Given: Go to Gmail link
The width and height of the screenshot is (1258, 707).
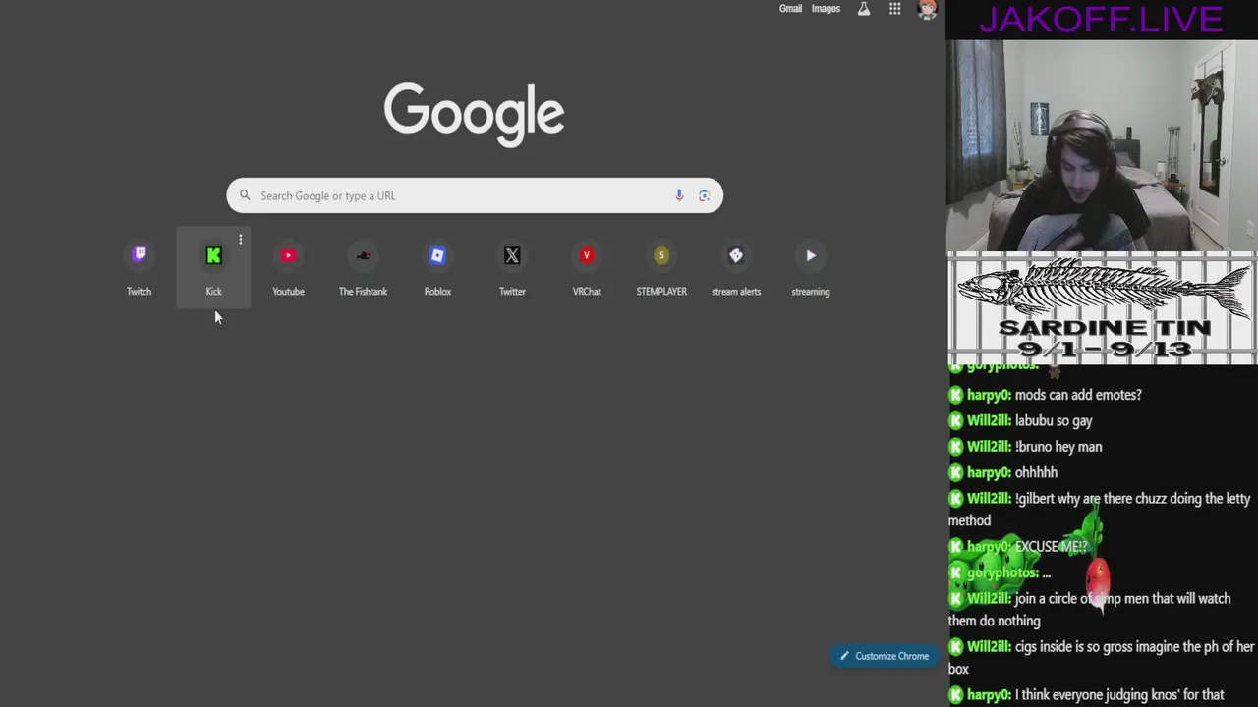Looking at the screenshot, I should point(790,9).
